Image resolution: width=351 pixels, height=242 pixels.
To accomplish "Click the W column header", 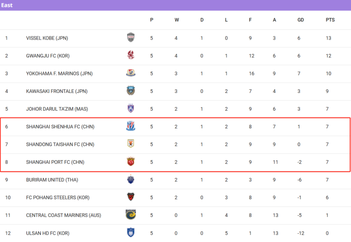I will coord(177,20).
